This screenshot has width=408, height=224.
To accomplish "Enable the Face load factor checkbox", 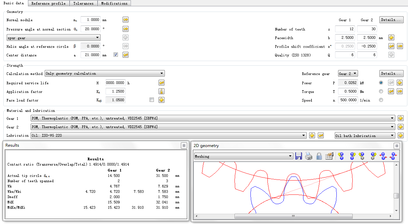I will pyautogui.click(x=152, y=100).
